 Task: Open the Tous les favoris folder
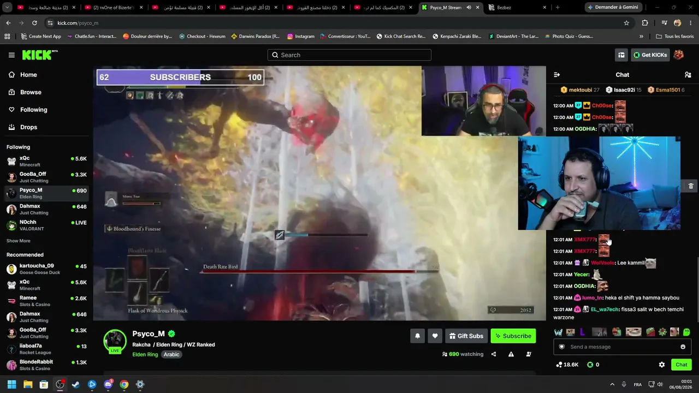click(675, 37)
